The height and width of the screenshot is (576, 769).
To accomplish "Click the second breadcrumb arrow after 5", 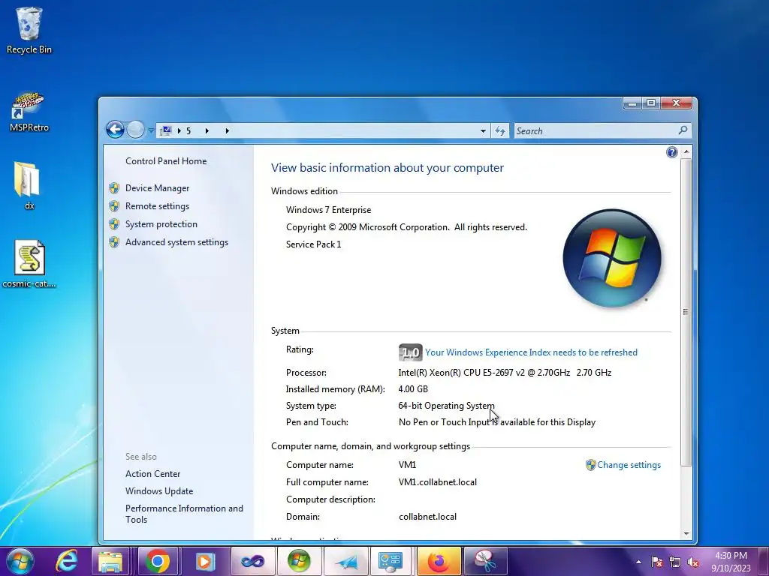I will coord(207,130).
